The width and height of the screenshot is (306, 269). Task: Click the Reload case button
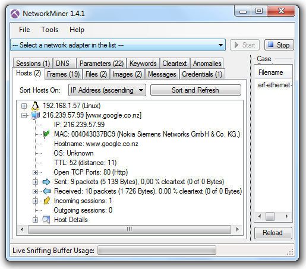click(x=273, y=233)
